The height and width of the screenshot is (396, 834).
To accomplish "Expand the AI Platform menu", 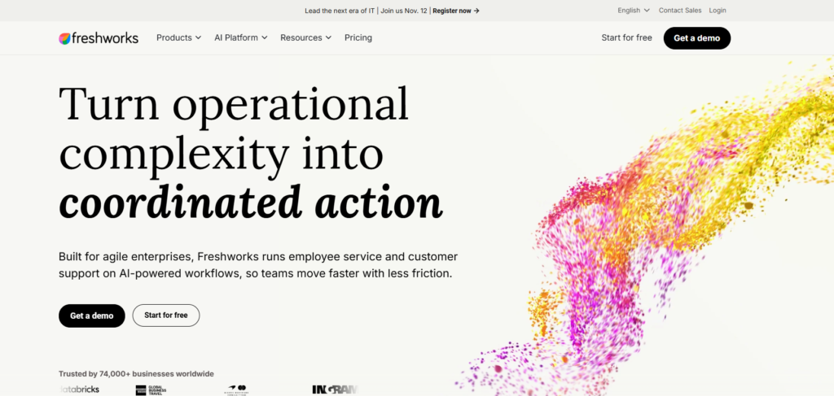I will click(x=241, y=37).
